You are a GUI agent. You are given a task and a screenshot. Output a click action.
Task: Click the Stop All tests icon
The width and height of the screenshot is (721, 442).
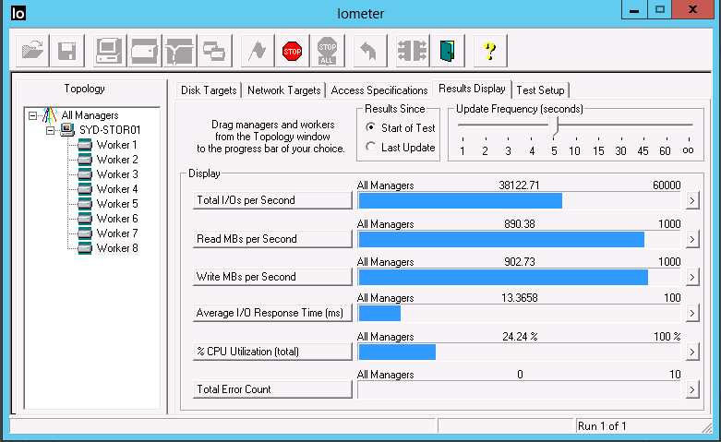(x=328, y=51)
